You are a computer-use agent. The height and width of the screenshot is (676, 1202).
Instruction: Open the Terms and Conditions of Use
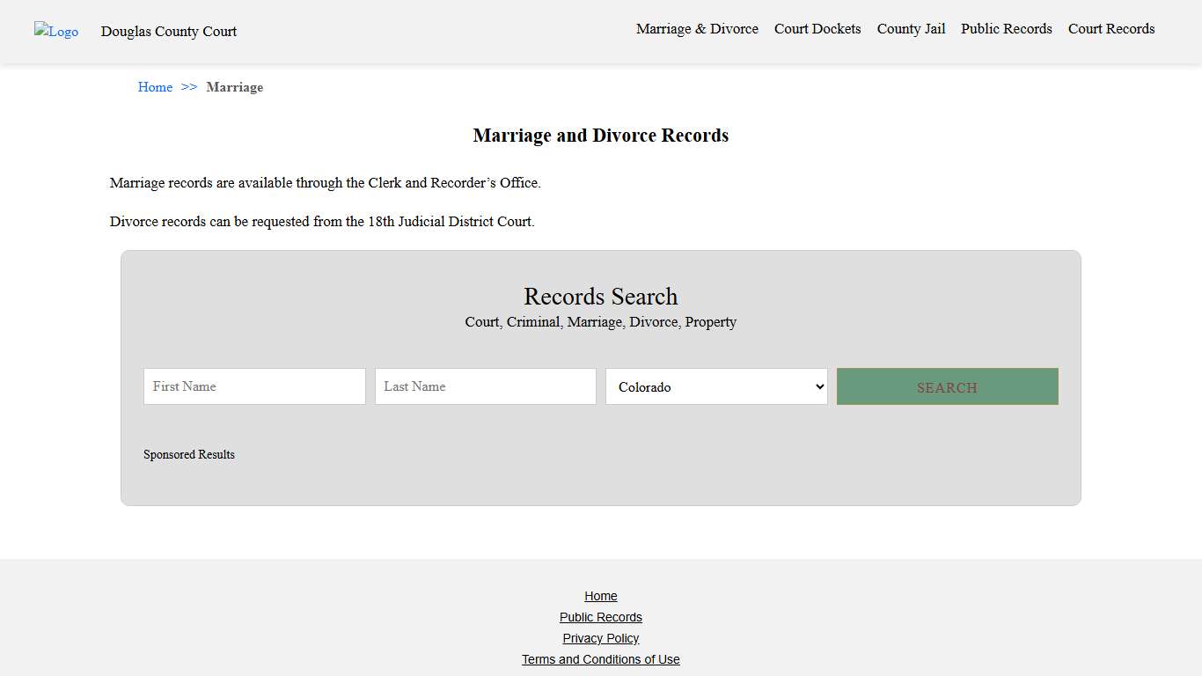[601, 659]
